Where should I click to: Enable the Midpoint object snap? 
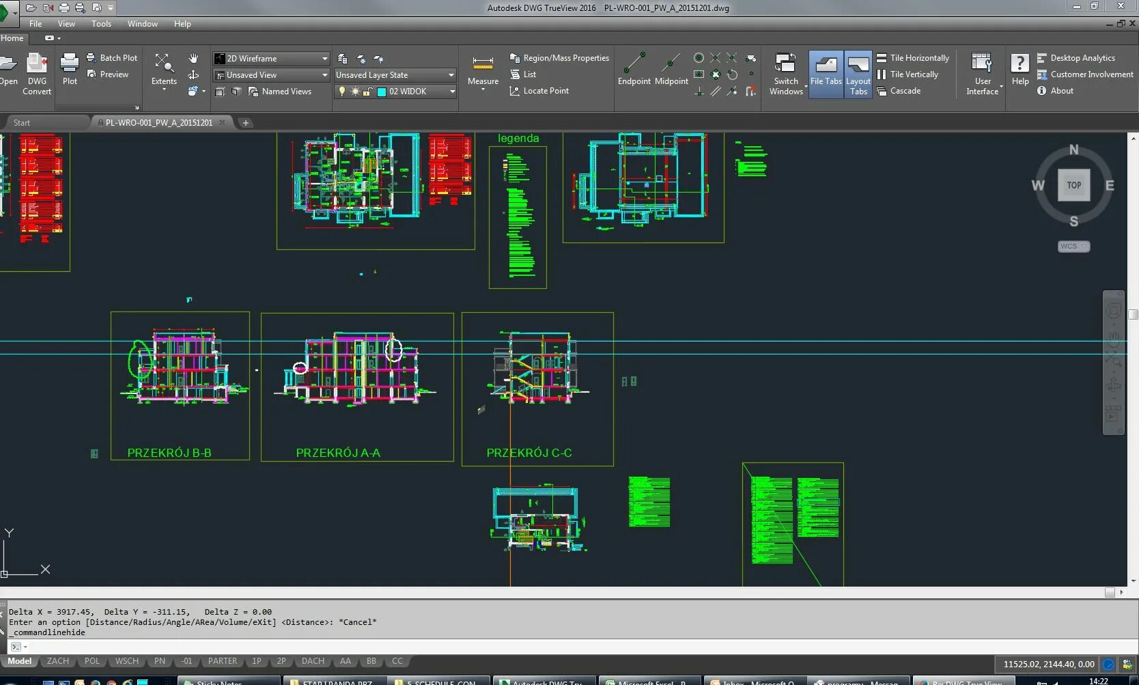click(x=671, y=69)
